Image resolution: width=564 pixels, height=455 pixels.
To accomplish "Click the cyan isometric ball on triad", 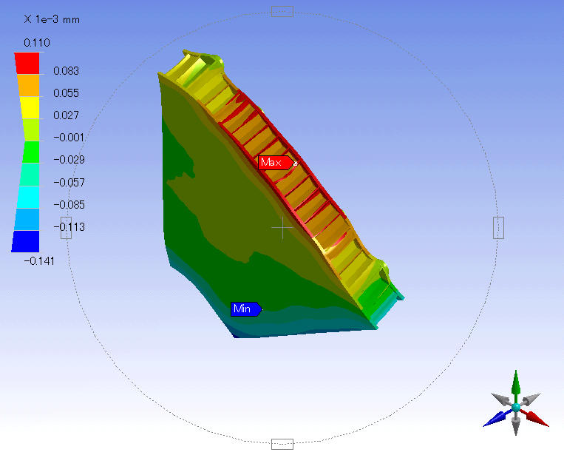I will 516,408.
